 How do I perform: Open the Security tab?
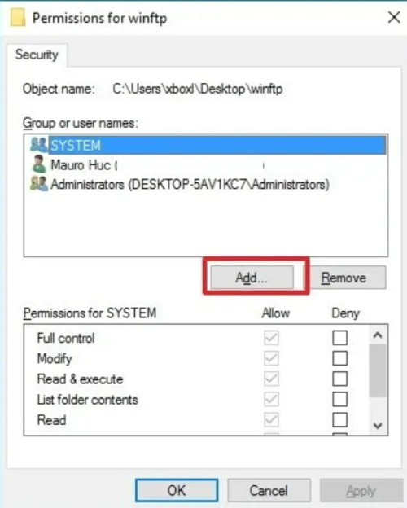tap(37, 55)
